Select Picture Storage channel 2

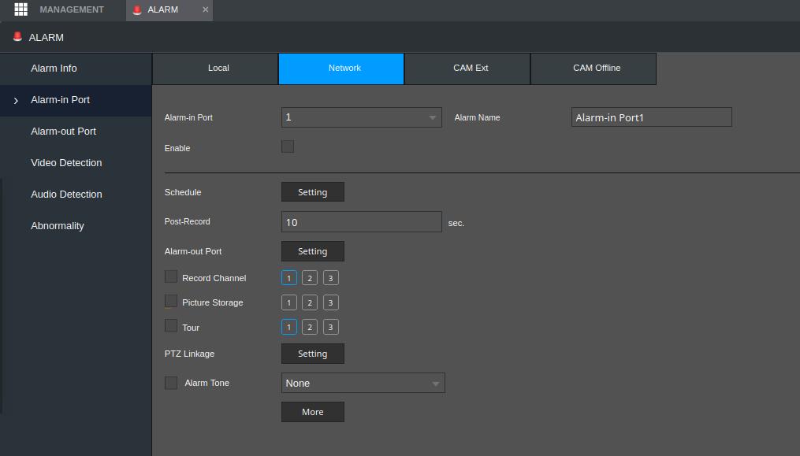[x=310, y=302]
